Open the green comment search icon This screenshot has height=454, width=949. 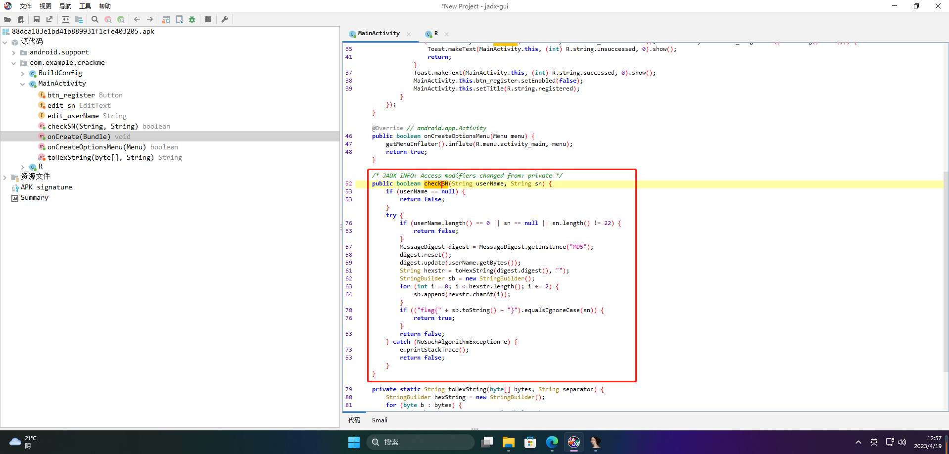click(121, 19)
